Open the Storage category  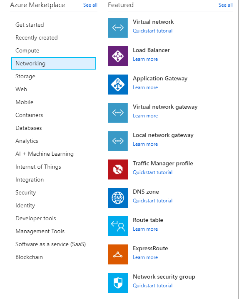(25, 76)
